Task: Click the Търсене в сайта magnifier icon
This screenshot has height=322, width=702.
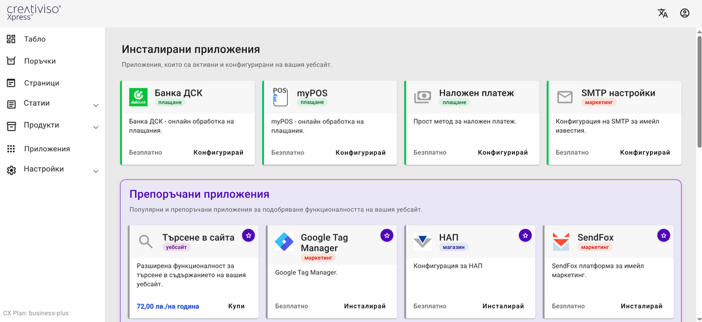Action: pyautogui.click(x=146, y=241)
